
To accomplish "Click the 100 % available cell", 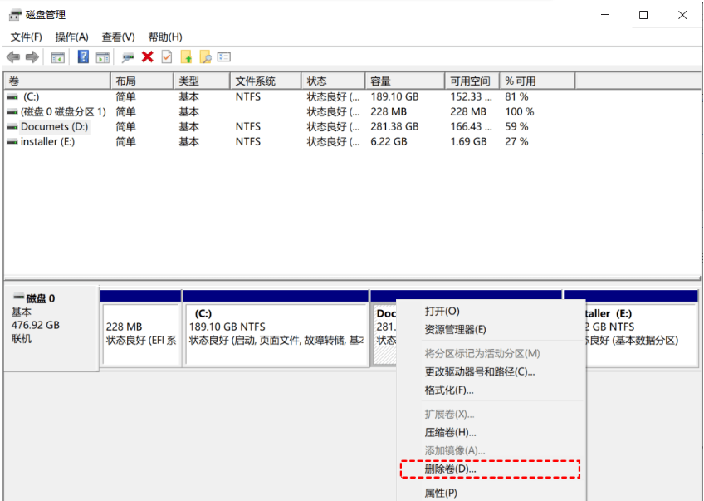I will tap(519, 111).
